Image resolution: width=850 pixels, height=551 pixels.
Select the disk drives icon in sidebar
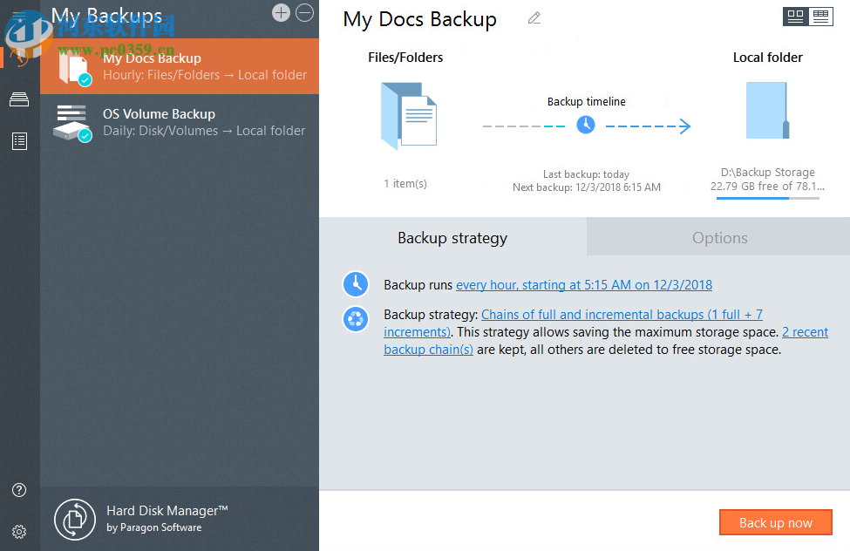[19, 99]
